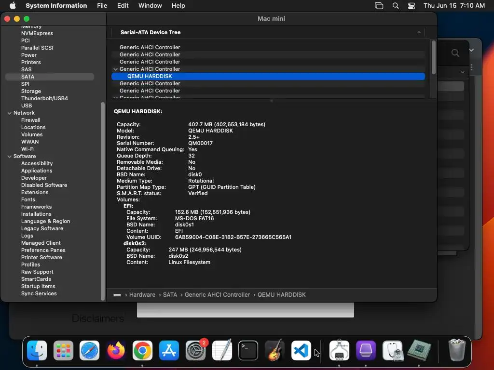Click the split pane divider handle
The height and width of the screenshot is (370, 494).
[x=272, y=101]
